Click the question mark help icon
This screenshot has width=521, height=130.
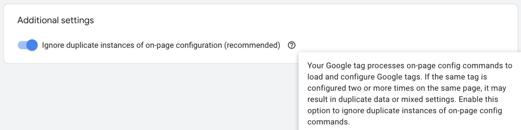(x=291, y=45)
